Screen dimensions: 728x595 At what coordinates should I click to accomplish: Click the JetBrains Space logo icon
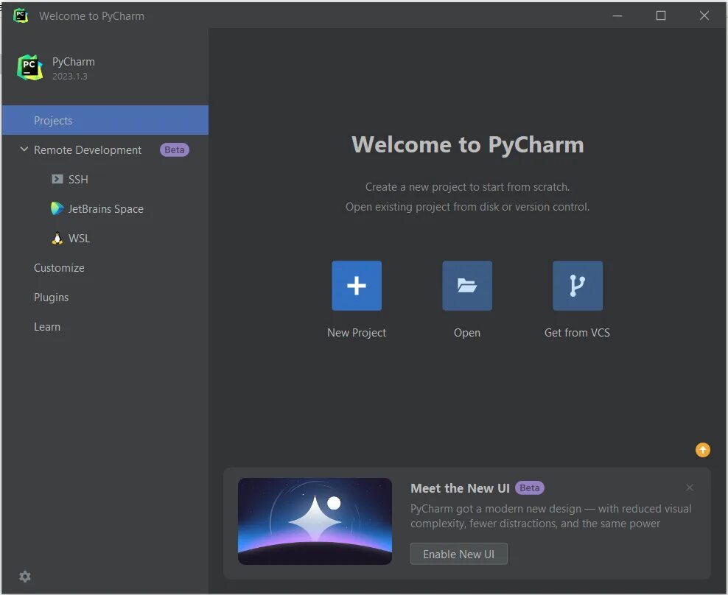(57, 208)
